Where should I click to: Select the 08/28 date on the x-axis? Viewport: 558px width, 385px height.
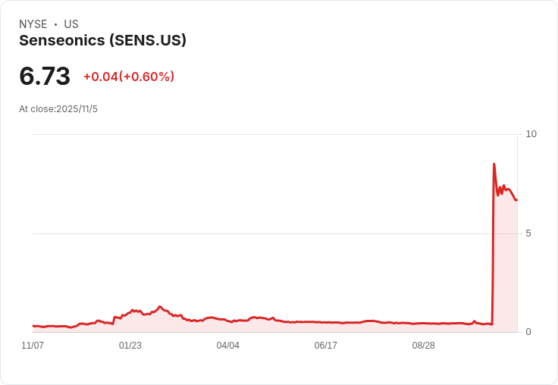[423, 346]
